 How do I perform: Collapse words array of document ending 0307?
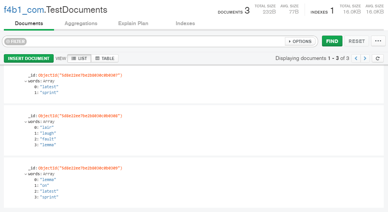click(x=26, y=81)
